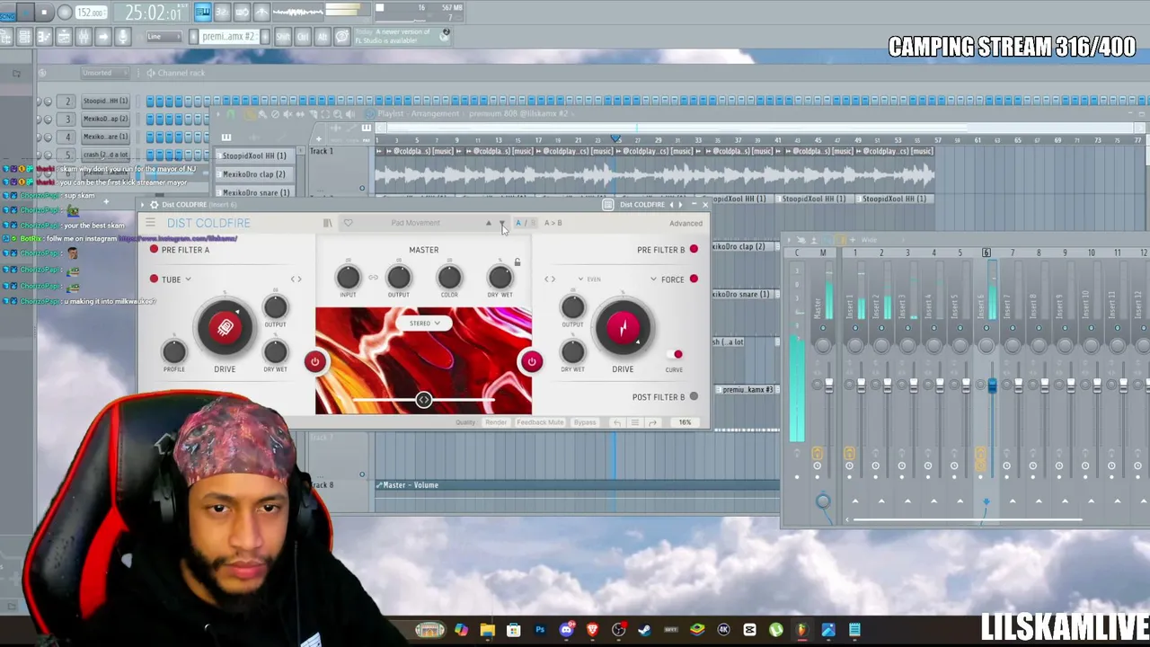This screenshot has height=647, width=1150.
Task: Toggle the Force distortion module power
Action: [x=694, y=279]
